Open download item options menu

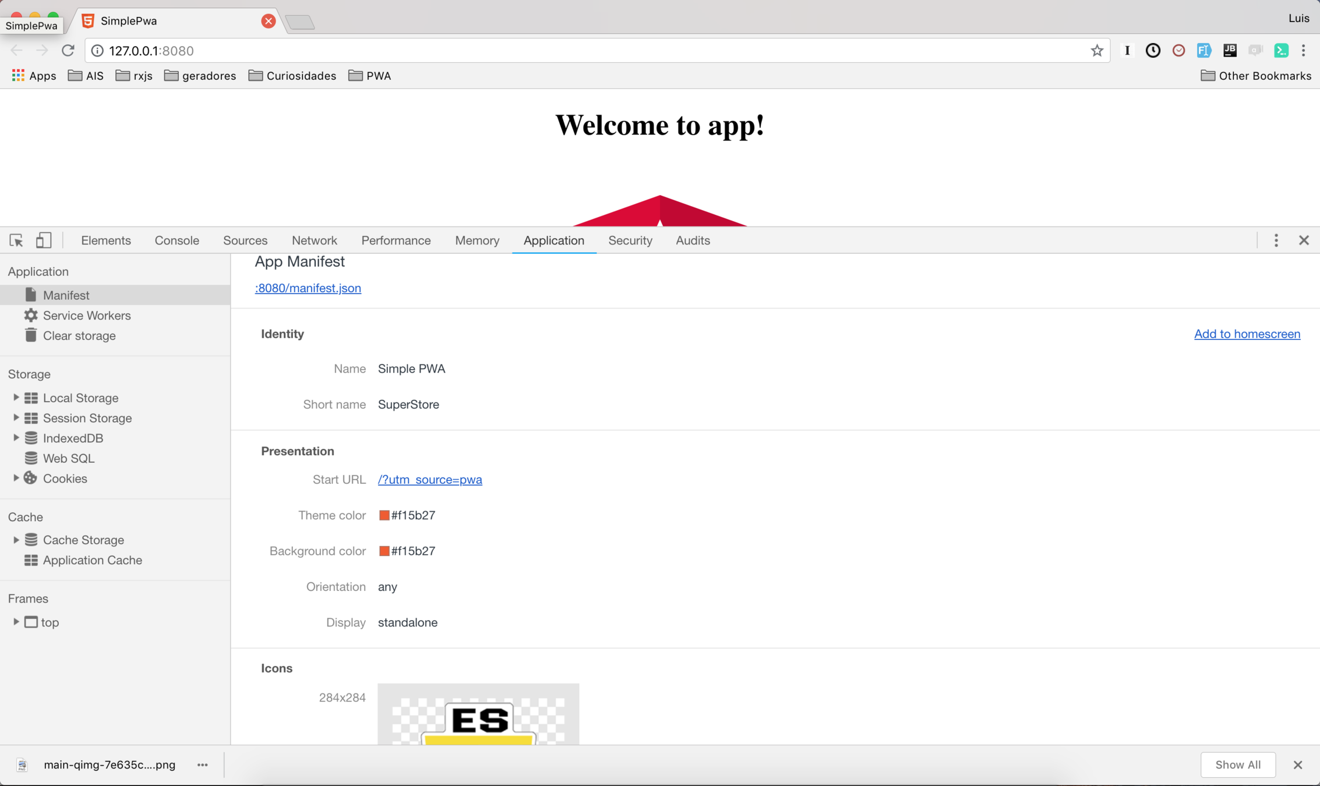[202, 765]
